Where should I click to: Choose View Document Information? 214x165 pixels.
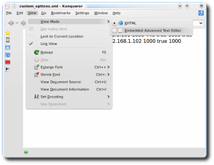pyautogui.click(x=69, y=90)
